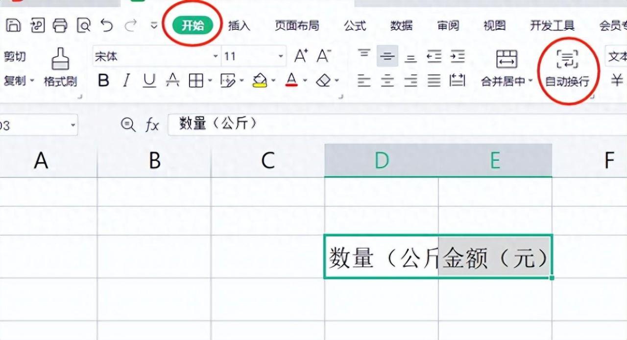Click the Save icon in quick access bar
Image resolution: width=627 pixels, height=340 pixels.
coord(13,25)
